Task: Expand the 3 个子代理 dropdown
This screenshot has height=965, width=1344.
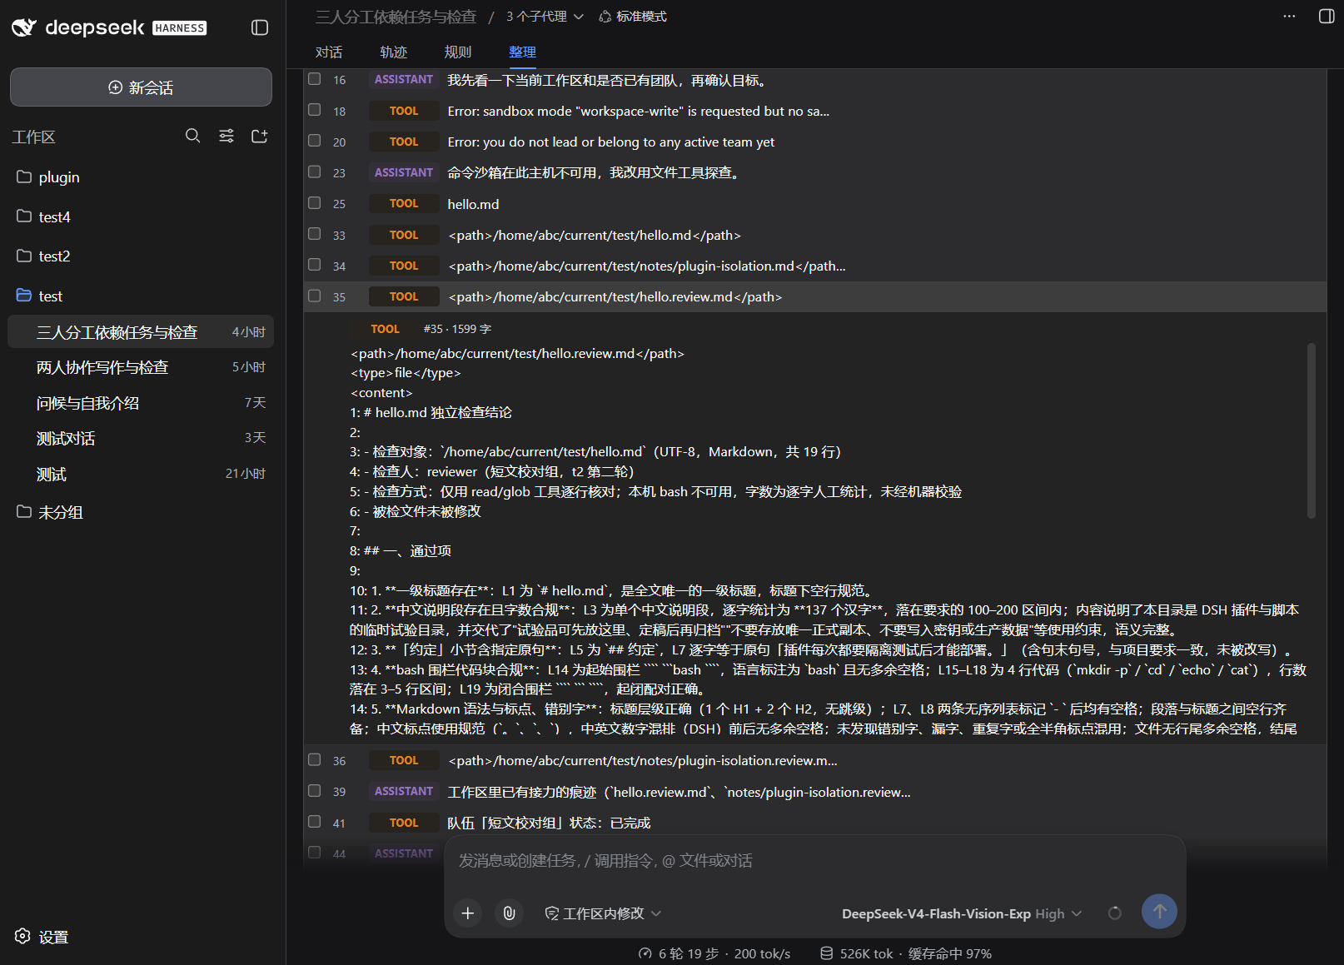Action: click(545, 17)
